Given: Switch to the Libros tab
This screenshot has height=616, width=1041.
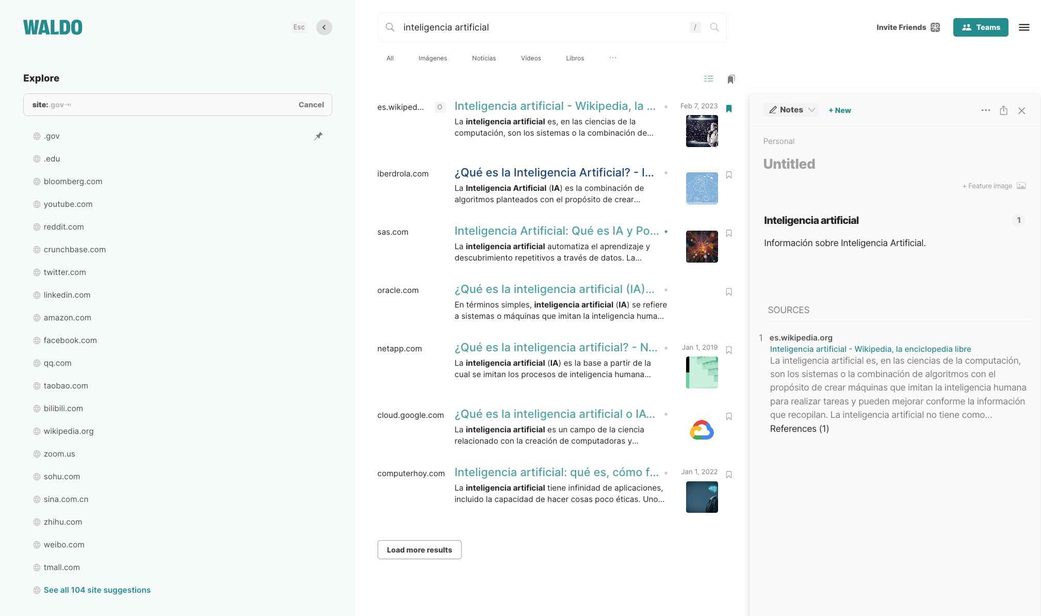Looking at the screenshot, I should point(575,58).
